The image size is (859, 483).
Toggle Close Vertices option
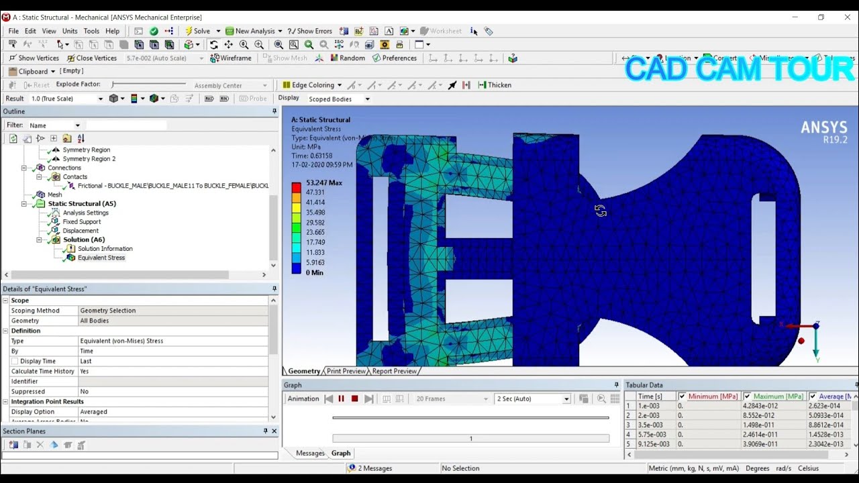click(91, 58)
